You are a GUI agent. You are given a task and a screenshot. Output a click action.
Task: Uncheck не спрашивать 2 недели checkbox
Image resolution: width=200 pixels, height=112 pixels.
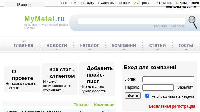point(147,96)
